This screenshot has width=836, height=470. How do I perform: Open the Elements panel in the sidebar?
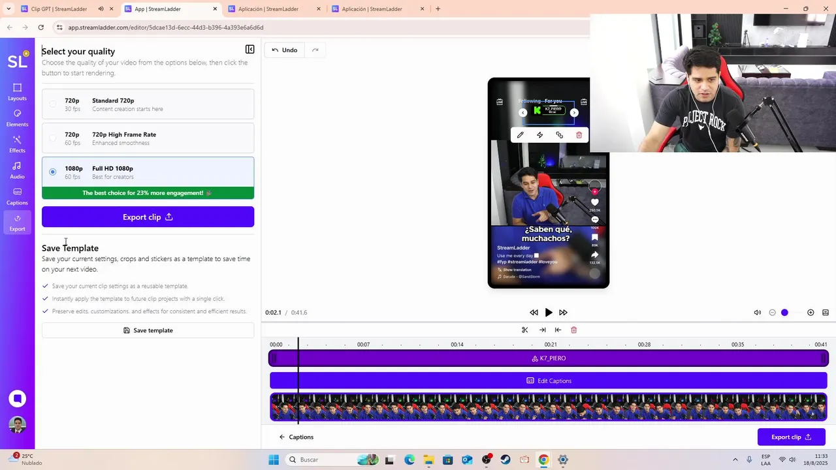coord(17,118)
